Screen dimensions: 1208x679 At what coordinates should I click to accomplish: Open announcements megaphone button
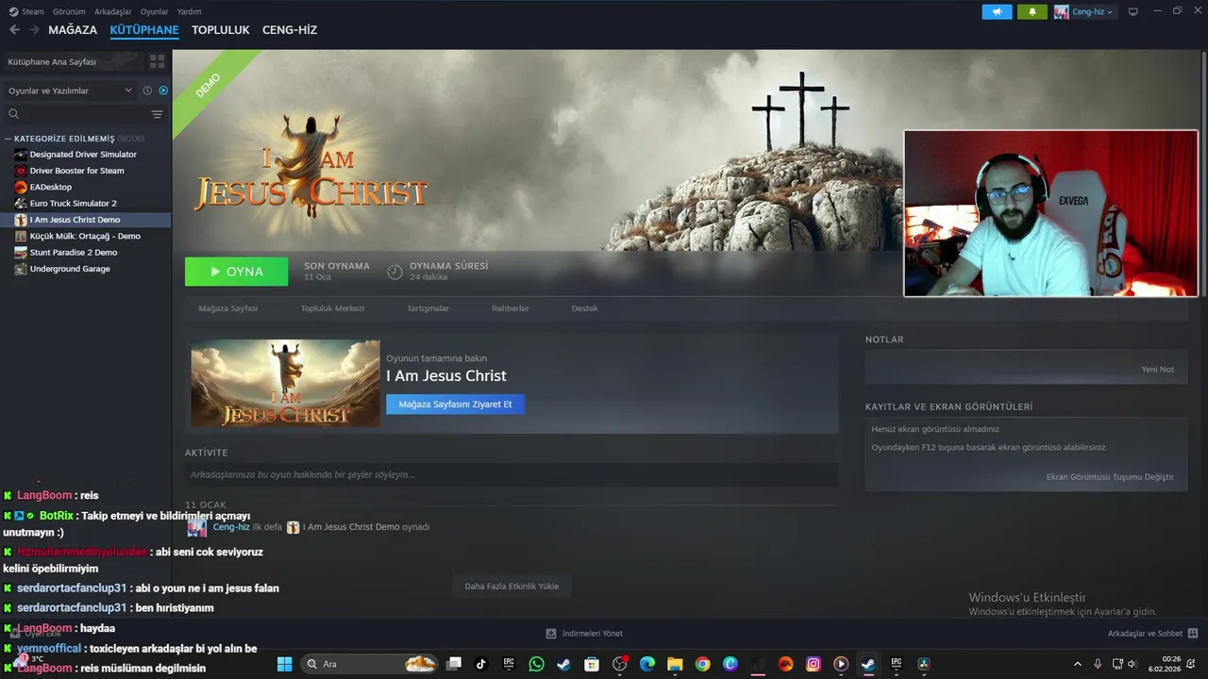997,11
